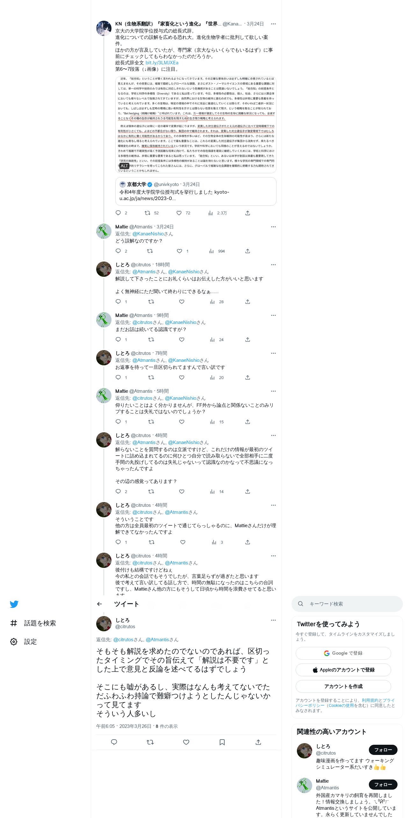
Task: Reply to the main tweet by しとろ
Action: click(x=114, y=742)
